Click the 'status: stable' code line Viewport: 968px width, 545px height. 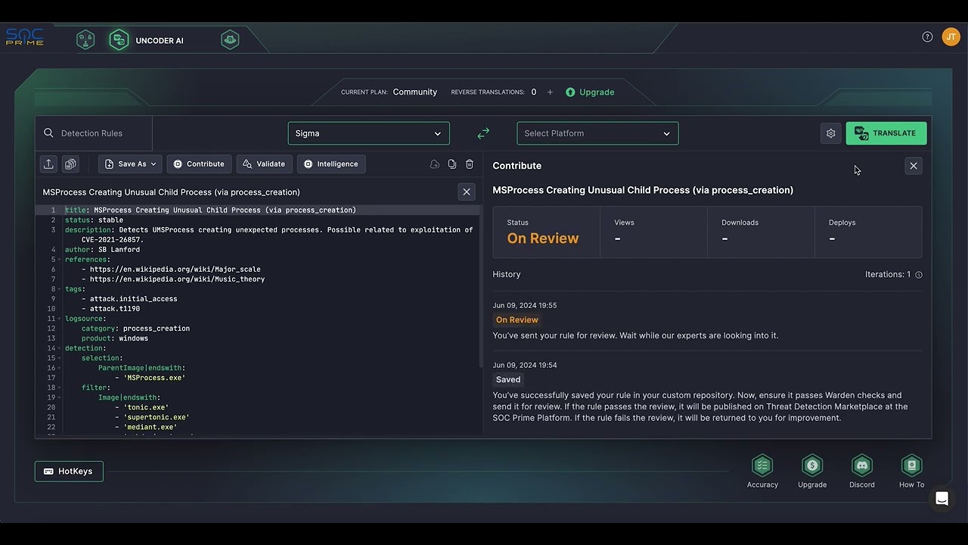94,220
